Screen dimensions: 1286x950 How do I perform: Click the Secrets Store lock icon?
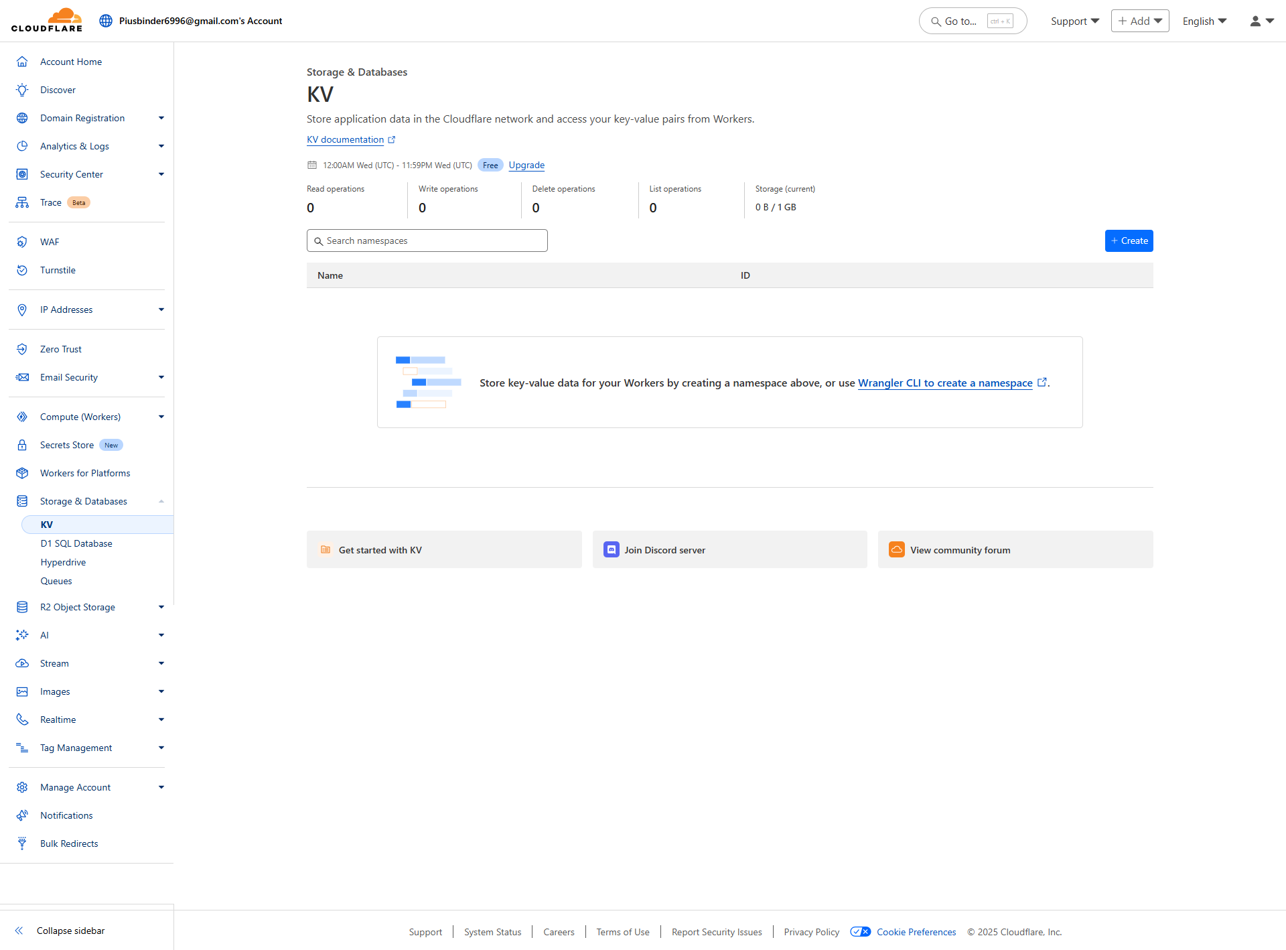click(22, 445)
